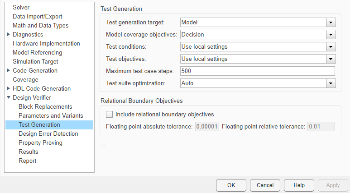Open the Test conditions dropdown

[x=331, y=46]
